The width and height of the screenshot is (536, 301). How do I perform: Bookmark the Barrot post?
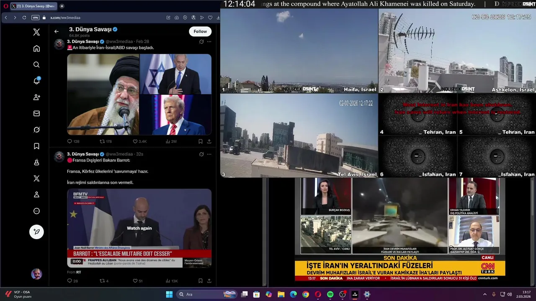pyautogui.click(x=201, y=281)
